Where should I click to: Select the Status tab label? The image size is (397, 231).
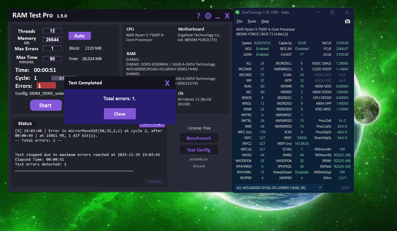[25, 123]
